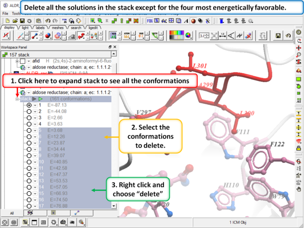Click the All workspace filter tab
304x228 pixels.
[12, 213]
